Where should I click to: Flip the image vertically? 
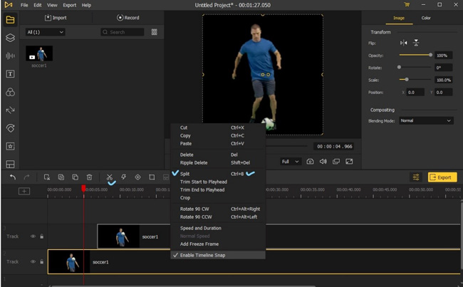416,43
